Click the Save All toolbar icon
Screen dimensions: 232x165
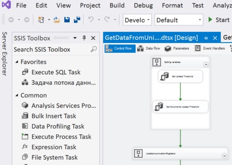click(77, 20)
